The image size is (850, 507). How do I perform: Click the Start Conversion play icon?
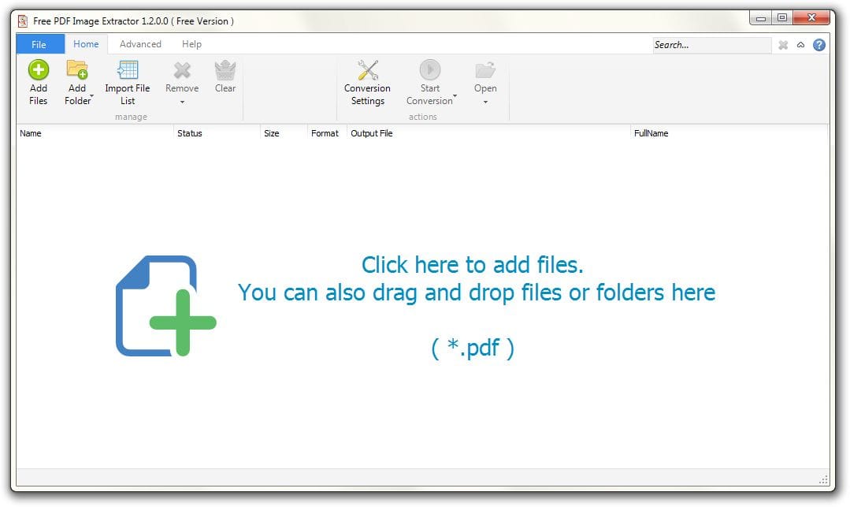point(430,69)
